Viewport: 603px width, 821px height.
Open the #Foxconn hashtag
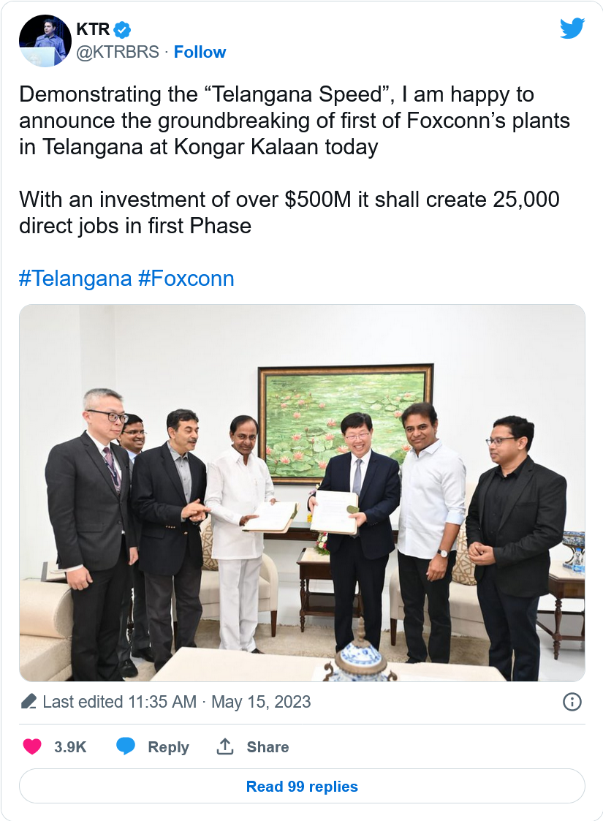(x=186, y=279)
